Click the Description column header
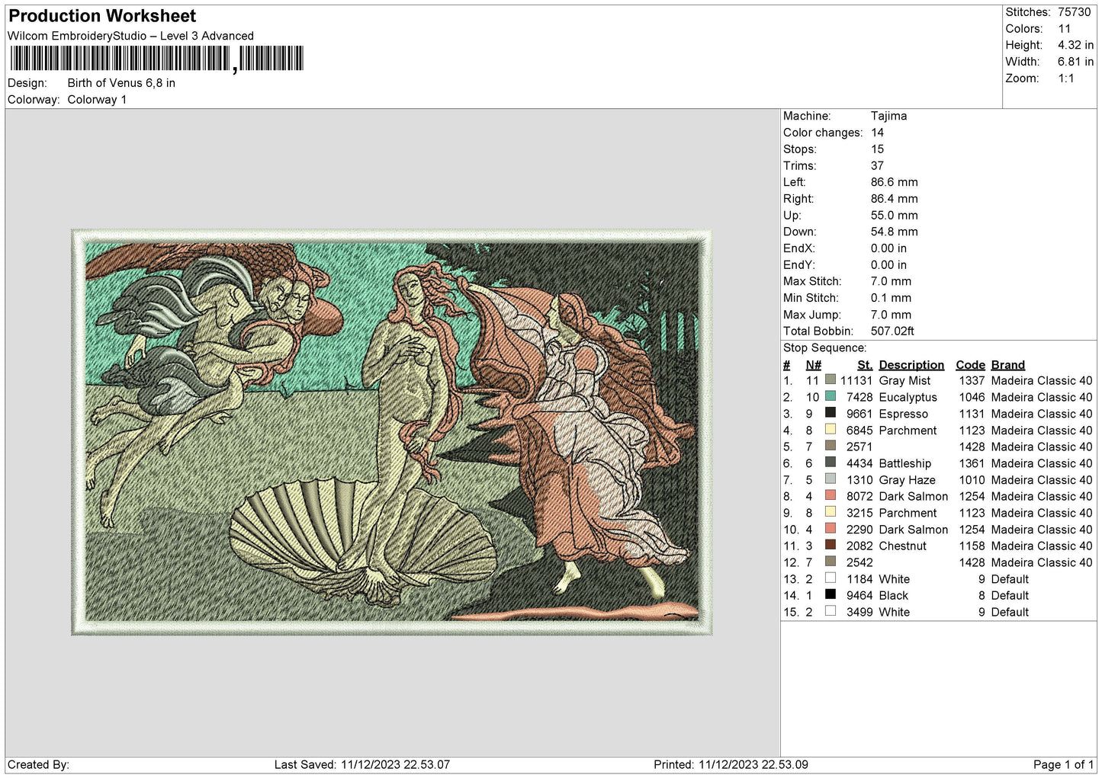The width and height of the screenshot is (1102, 778). (911, 365)
